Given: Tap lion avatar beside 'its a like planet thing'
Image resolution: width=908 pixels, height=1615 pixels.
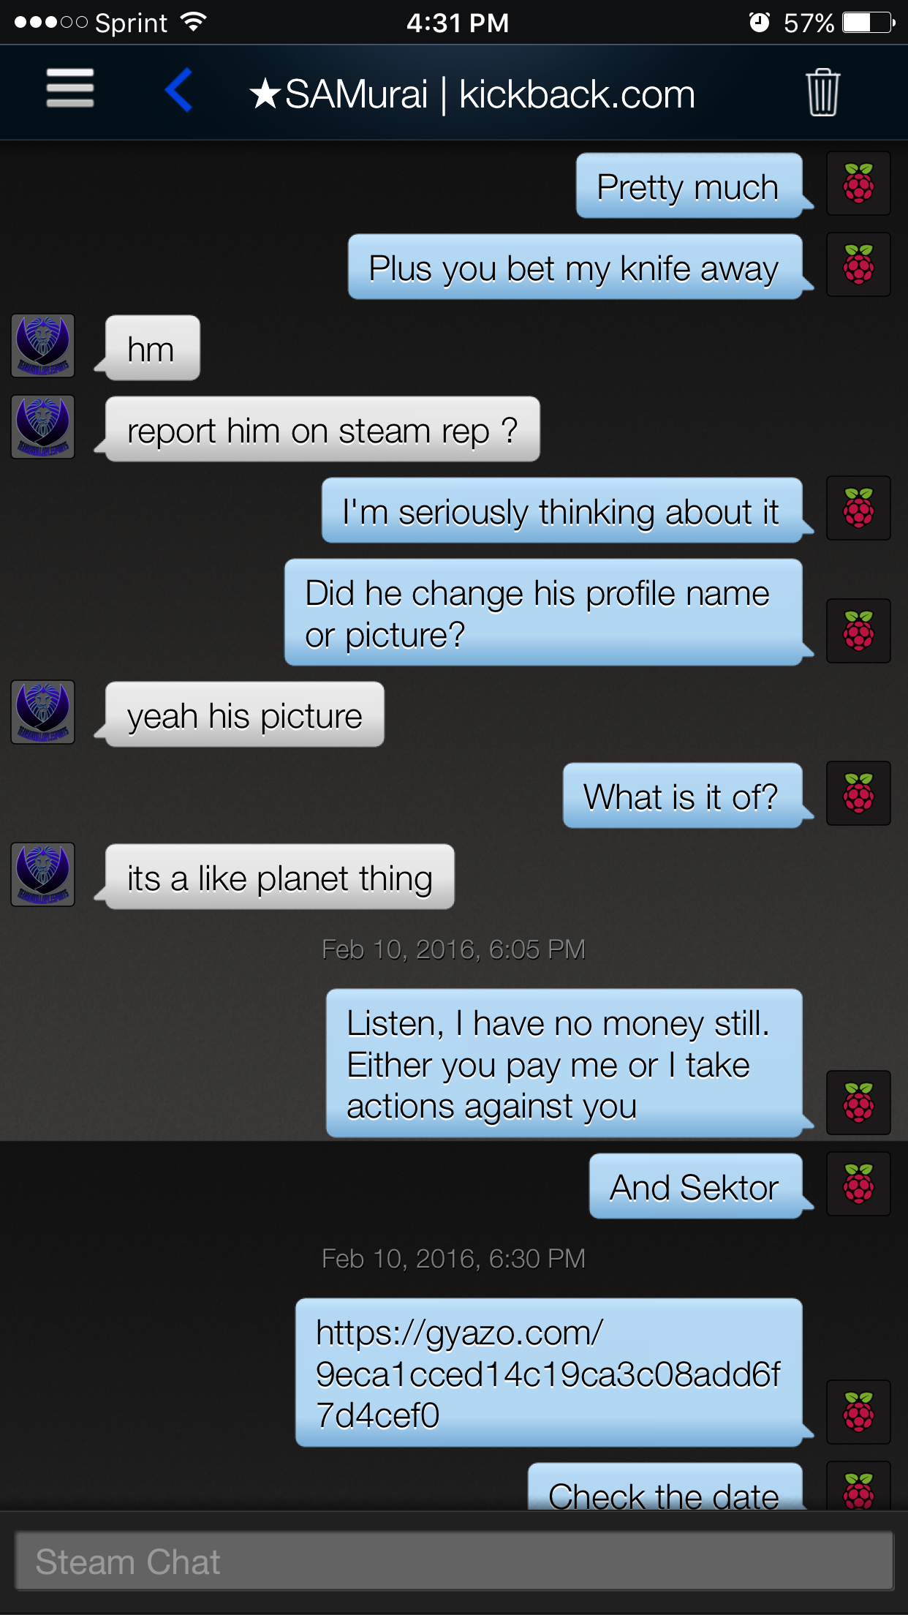Looking at the screenshot, I should [43, 875].
